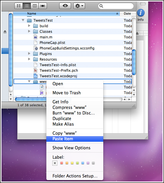164x183 pixels.
Task: Choose Make Alias
Action: [x=75, y=124]
